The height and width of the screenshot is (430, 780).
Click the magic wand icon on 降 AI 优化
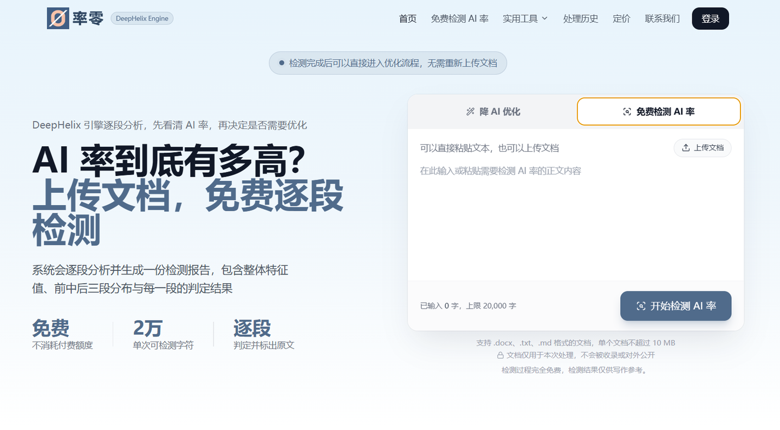pos(470,112)
